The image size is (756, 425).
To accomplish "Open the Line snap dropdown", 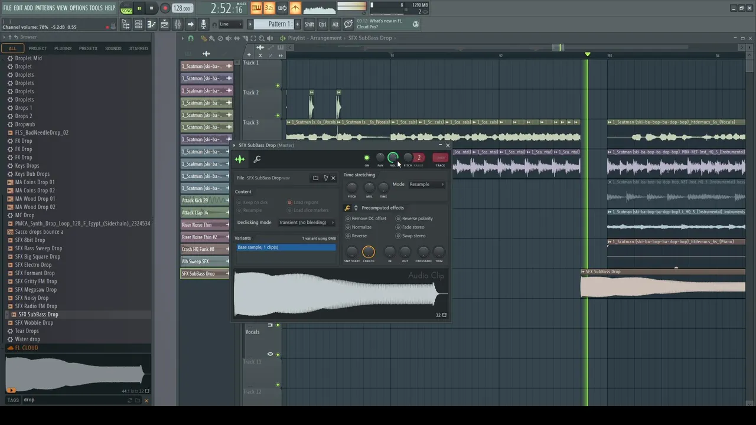I will click(230, 24).
